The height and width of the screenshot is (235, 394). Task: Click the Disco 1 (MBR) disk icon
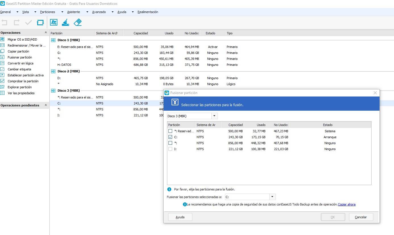53,40
